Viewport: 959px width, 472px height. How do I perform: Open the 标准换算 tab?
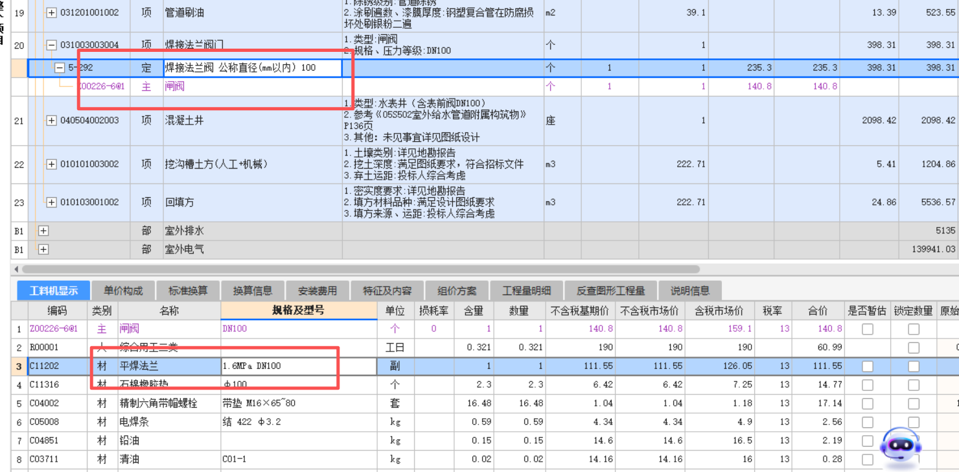tap(188, 290)
